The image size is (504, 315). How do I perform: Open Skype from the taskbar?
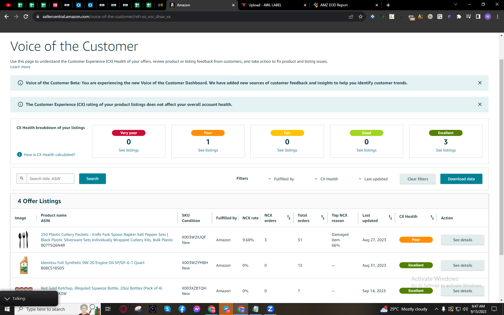click(167, 309)
